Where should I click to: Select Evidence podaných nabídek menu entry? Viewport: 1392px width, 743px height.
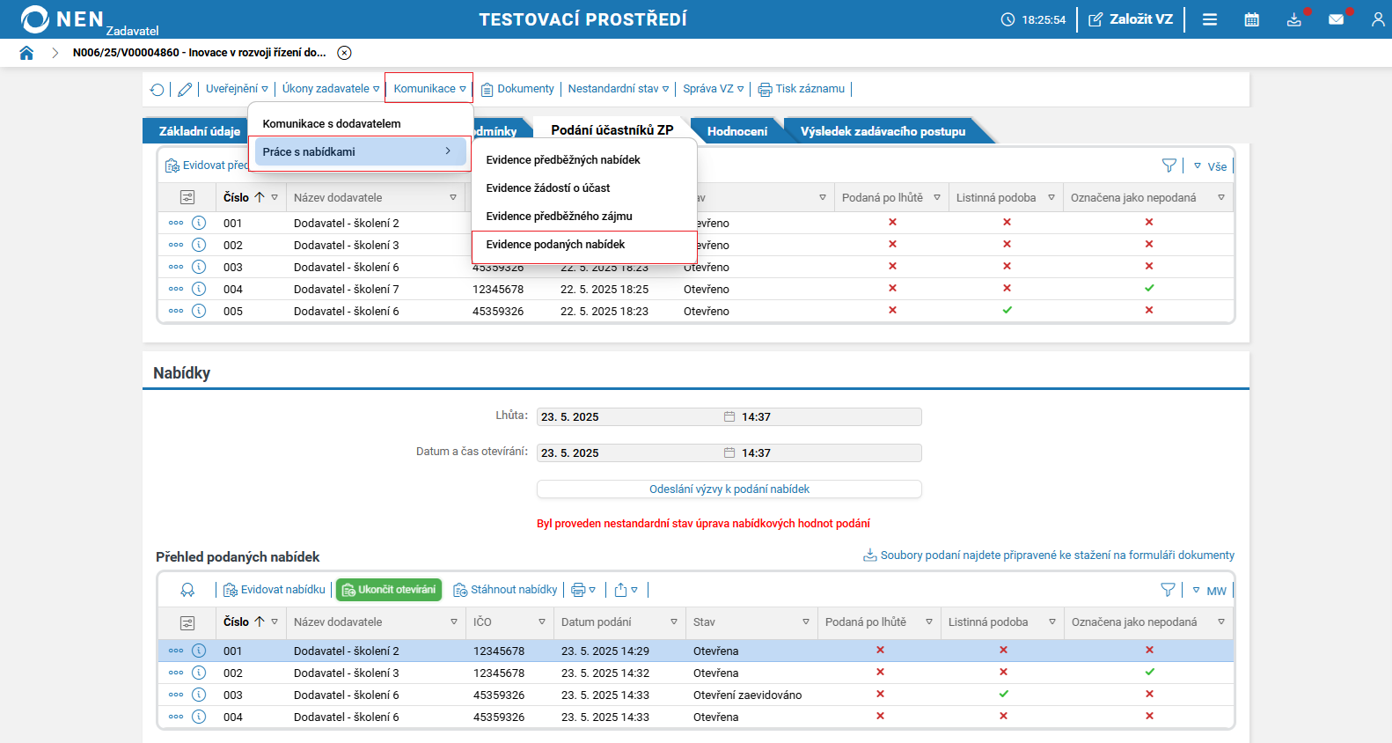(x=555, y=245)
